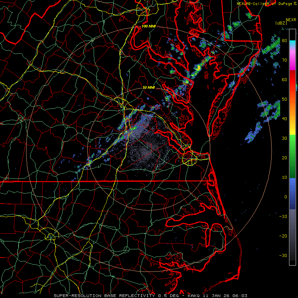Select the -10 value on the dBZ scale
The height and width of the screenshot is (298, 298).
coord(283,216)
